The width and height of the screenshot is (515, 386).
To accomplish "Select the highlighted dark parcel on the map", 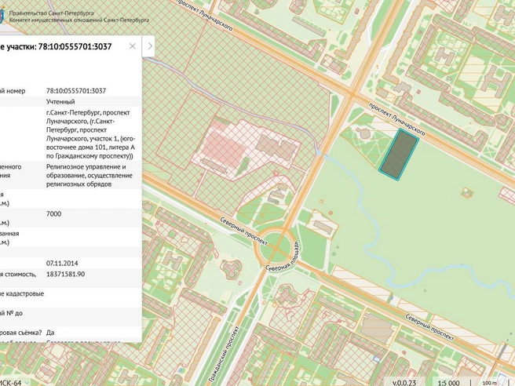I will point(399,155).
